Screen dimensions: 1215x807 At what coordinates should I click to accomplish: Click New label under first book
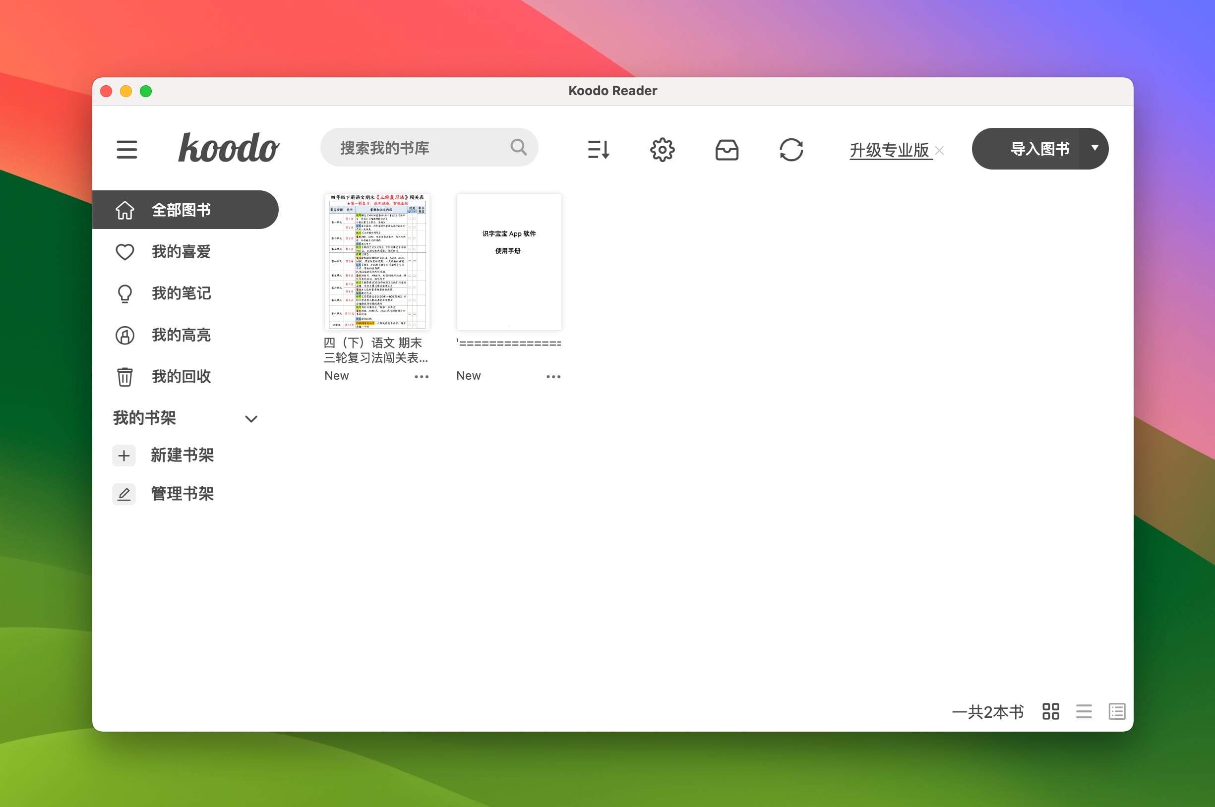coord(337,376)
